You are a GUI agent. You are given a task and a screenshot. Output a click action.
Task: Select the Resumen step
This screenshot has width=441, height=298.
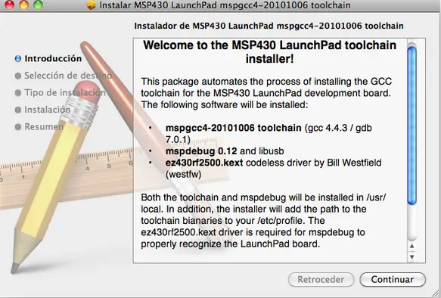pos(39,127)
